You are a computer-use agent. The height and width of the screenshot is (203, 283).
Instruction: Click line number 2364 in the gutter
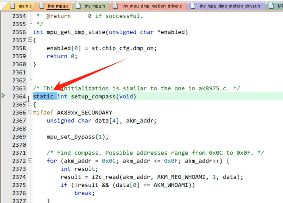[x=19, y=96]
